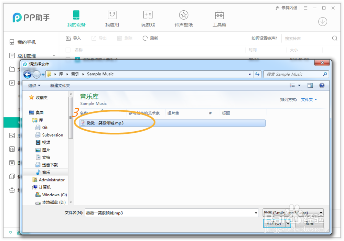Open the hamburger menu near window controls
Screen dimensions: 344x241
[305, 7]
